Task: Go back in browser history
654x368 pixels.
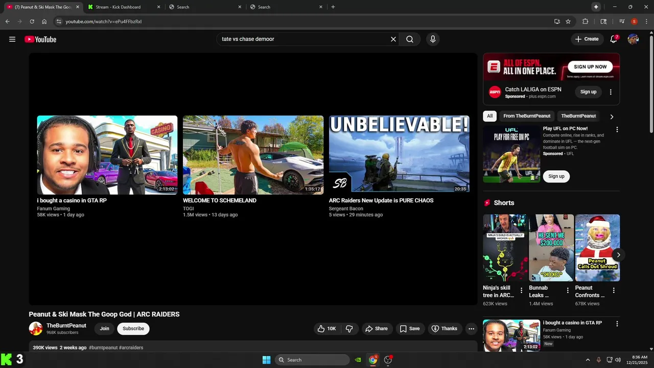Action: (x=7, y=21)
